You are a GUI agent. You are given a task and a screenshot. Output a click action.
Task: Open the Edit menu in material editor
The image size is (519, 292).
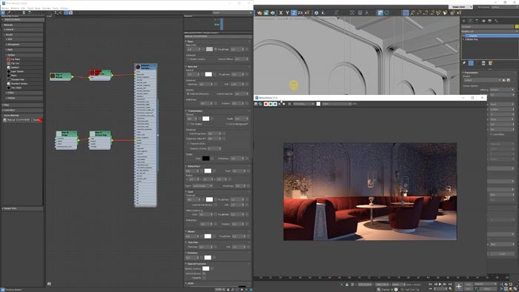(x=23, y=8)
